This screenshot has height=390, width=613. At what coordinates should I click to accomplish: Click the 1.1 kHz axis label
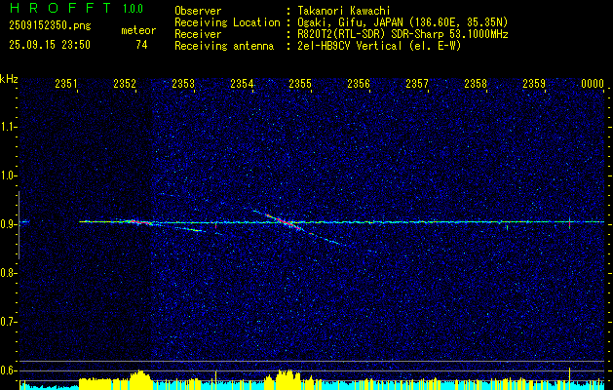pyautogui.click(x=8, y=127)
